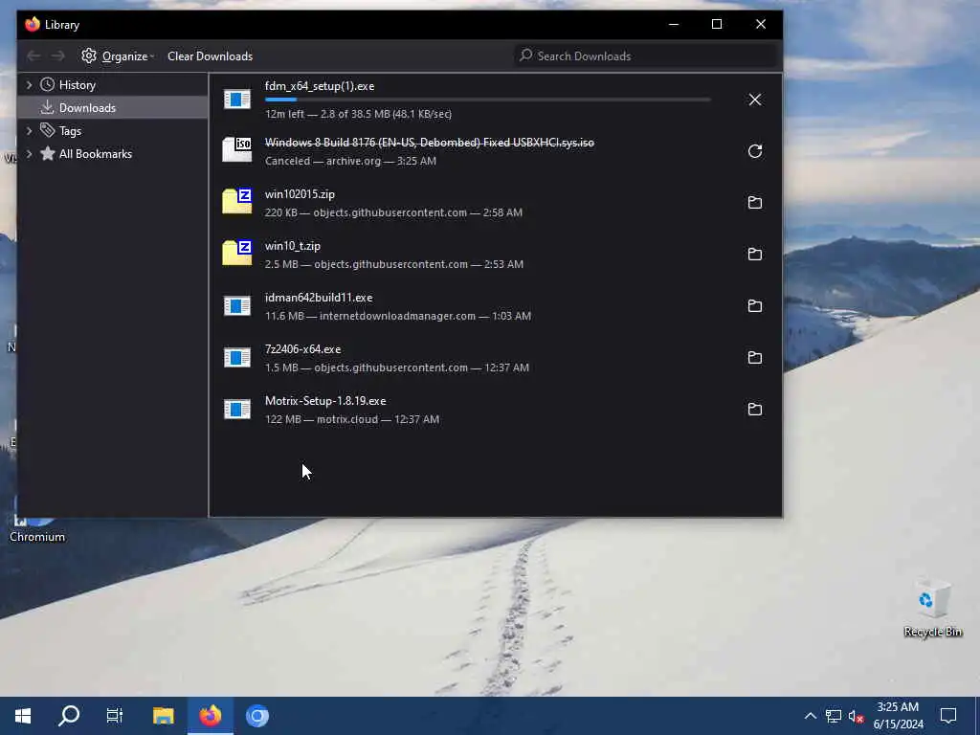This screenshot has width=980, height=735.
Task: Select the Windows 8 Build 8176 ISO entry name
Action: [x=430, y=143]
